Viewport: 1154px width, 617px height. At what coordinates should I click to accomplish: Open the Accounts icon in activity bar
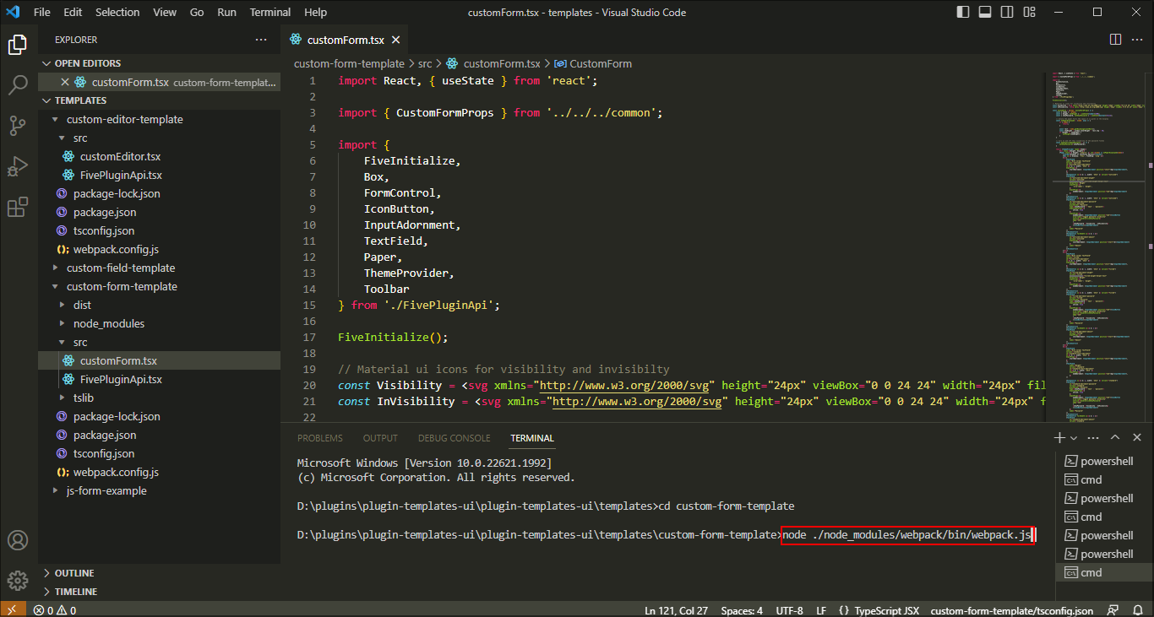click(18, 540)
